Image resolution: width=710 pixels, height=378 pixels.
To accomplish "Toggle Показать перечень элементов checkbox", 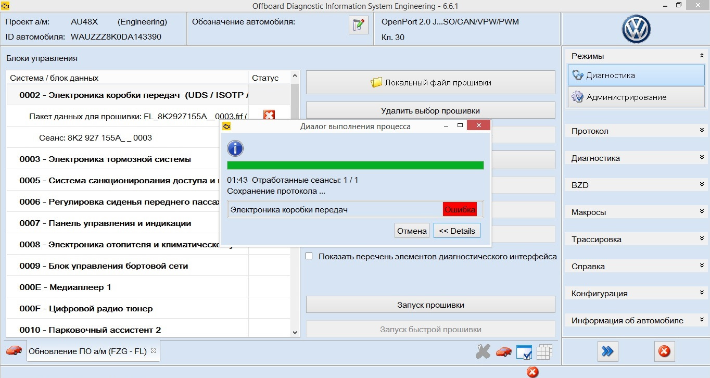I will tap(309, 256).
